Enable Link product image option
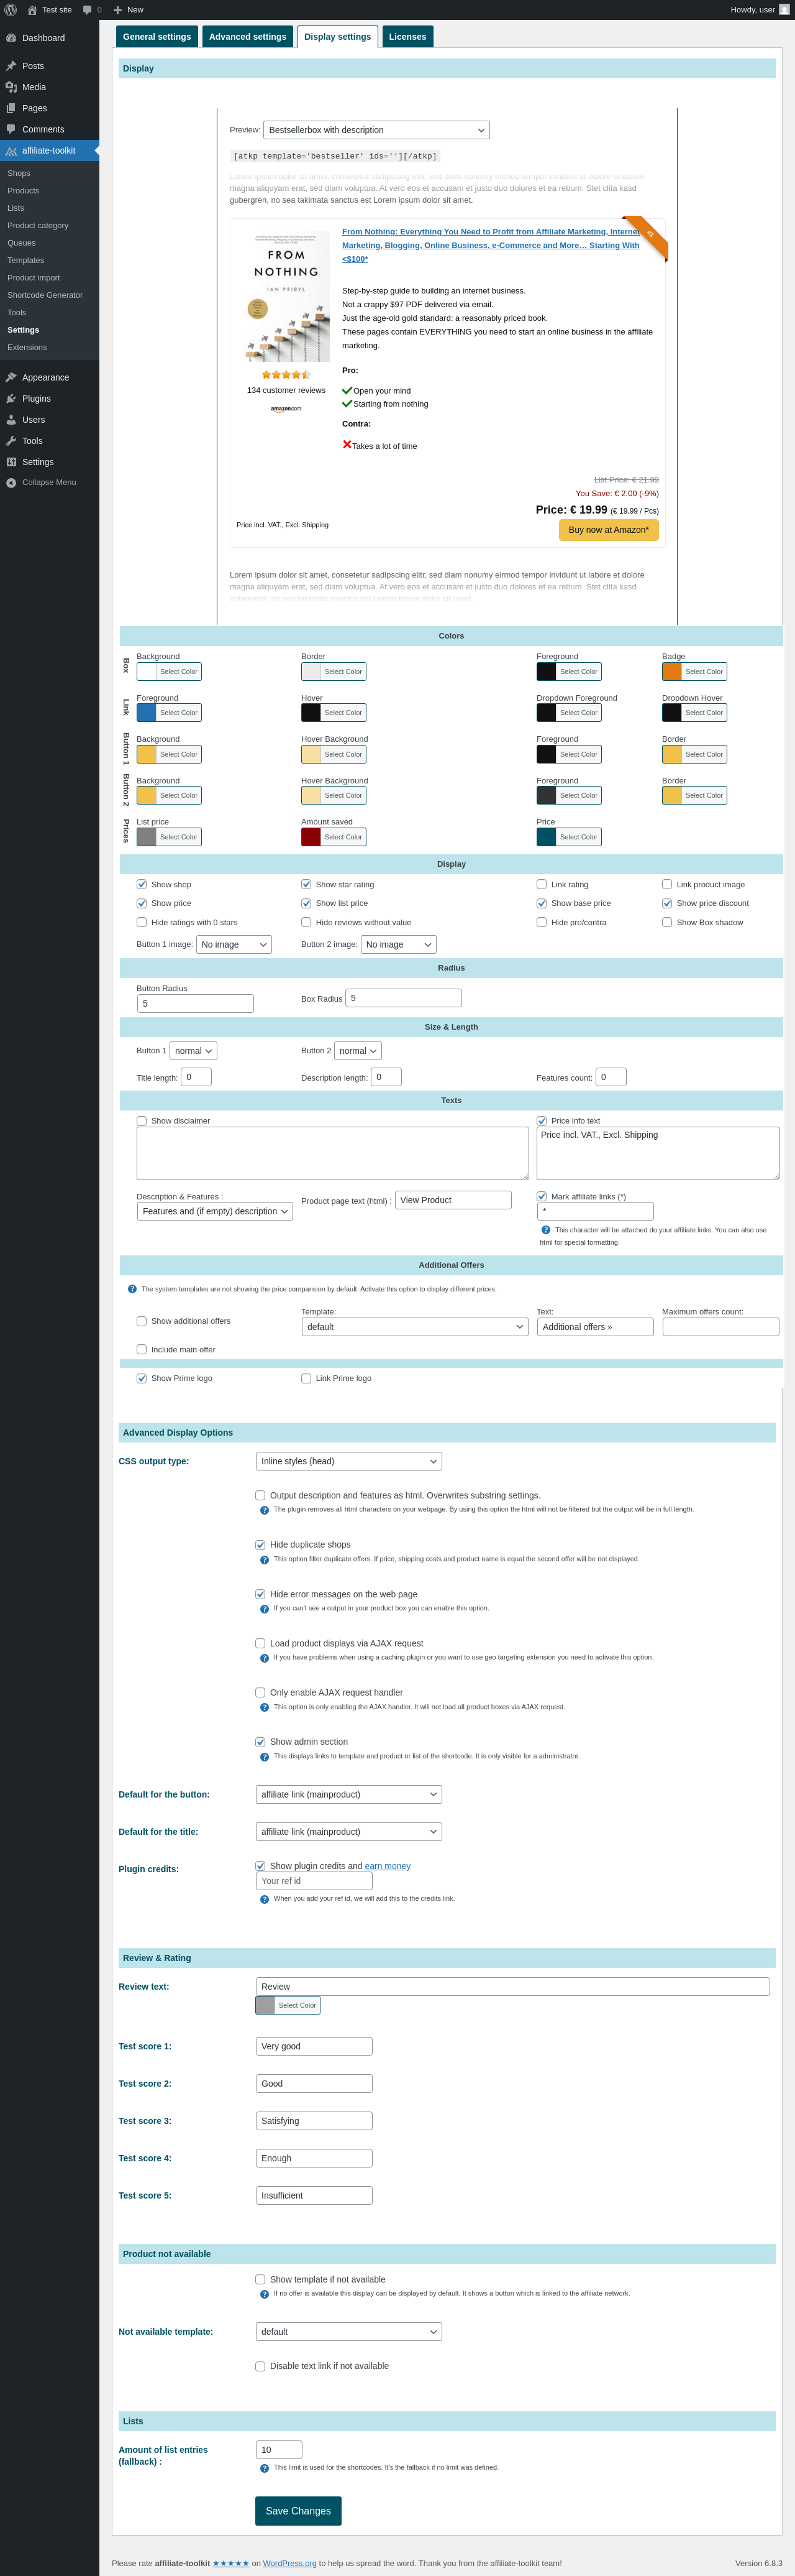The height and width of the screenshot is (2576, 795). 667,884
